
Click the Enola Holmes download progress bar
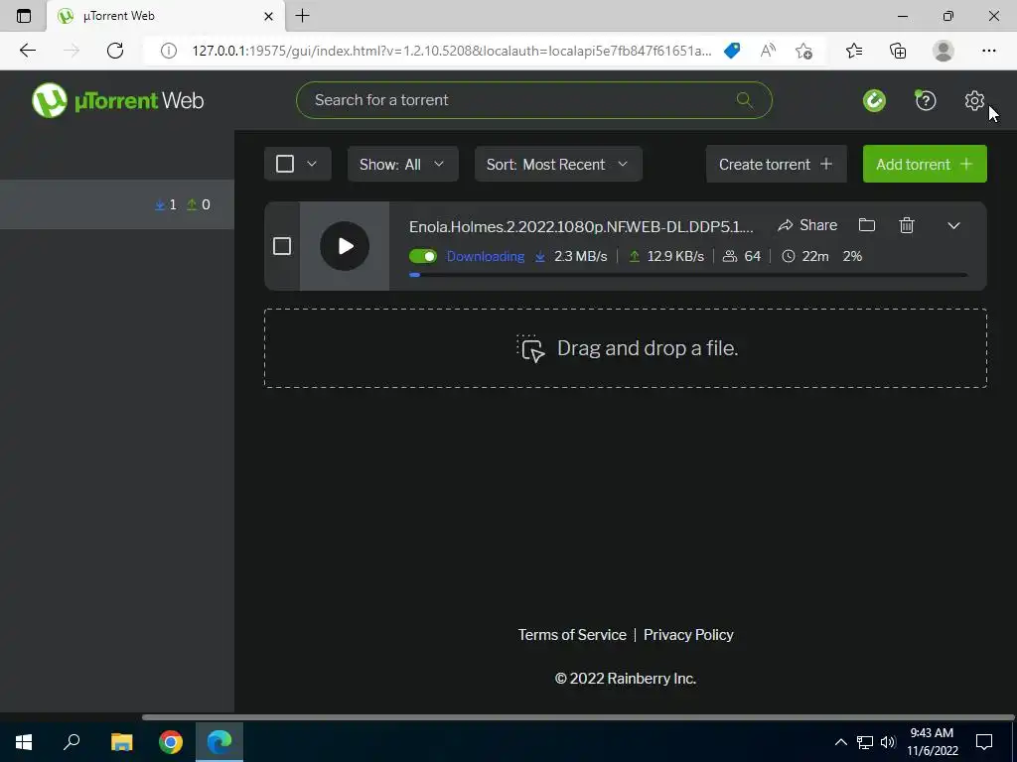point(688,275)
